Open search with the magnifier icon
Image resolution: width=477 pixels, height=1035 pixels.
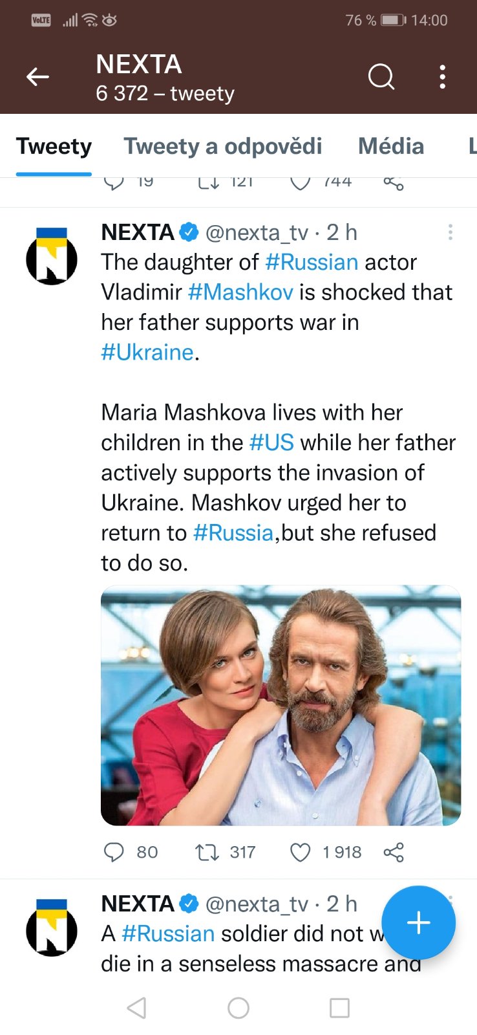pyautogui.click(x=381, y=77)
